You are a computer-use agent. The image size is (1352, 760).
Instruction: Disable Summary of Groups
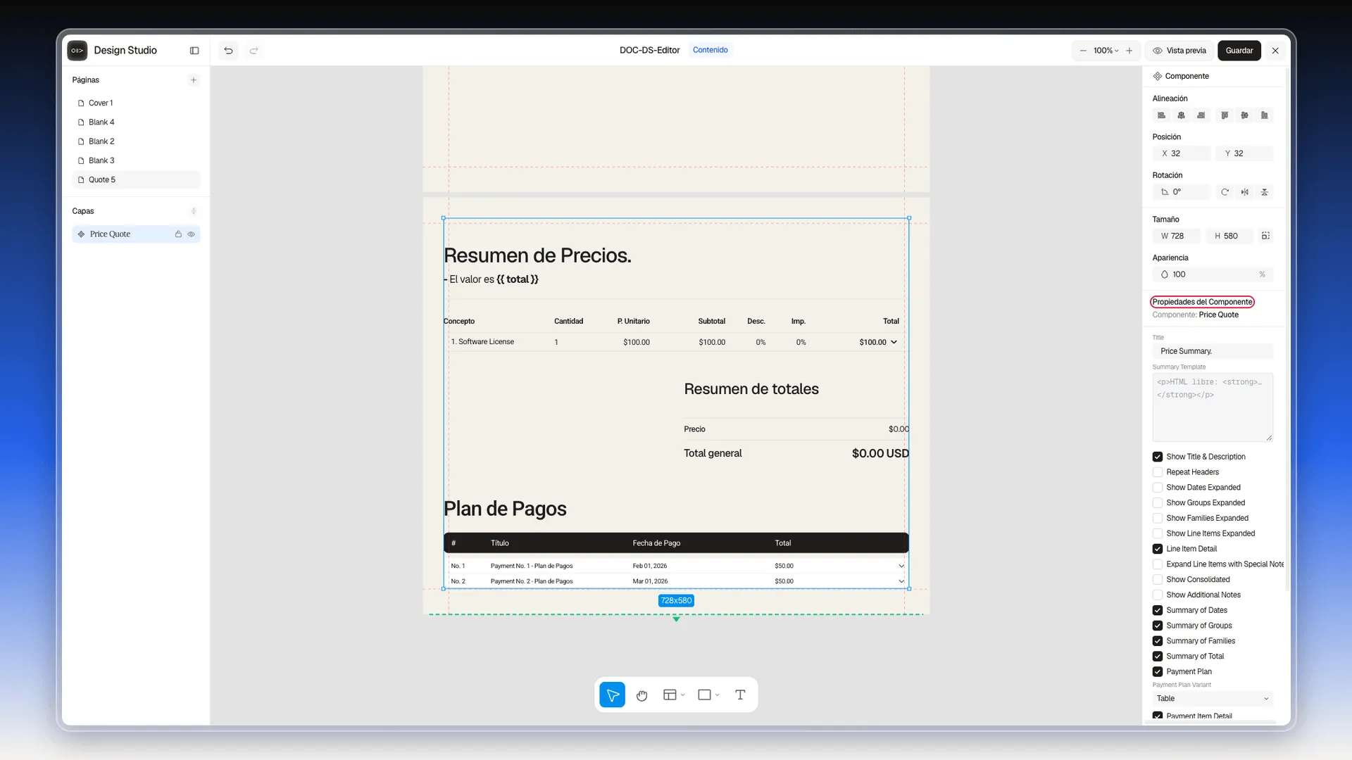(x=1158, y=626)
